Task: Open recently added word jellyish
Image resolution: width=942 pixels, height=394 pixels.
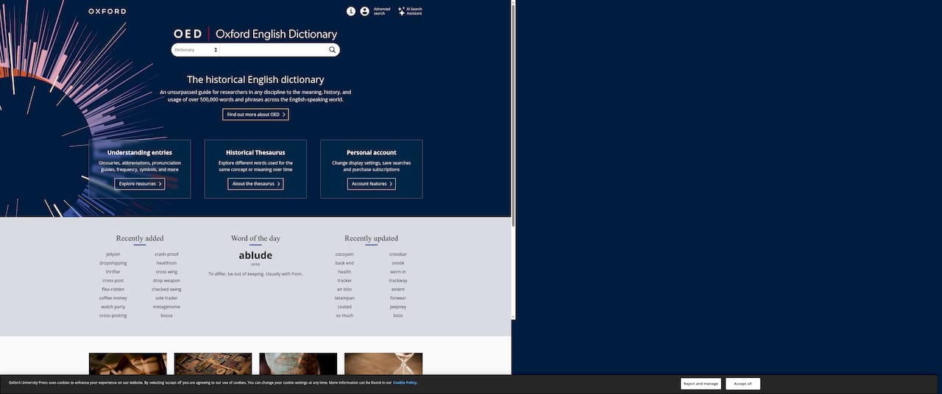Action: point(113,254)
